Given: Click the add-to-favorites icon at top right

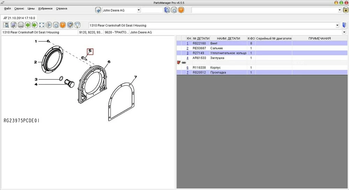Looking at the screenshot, I should [x=346, y=10].
